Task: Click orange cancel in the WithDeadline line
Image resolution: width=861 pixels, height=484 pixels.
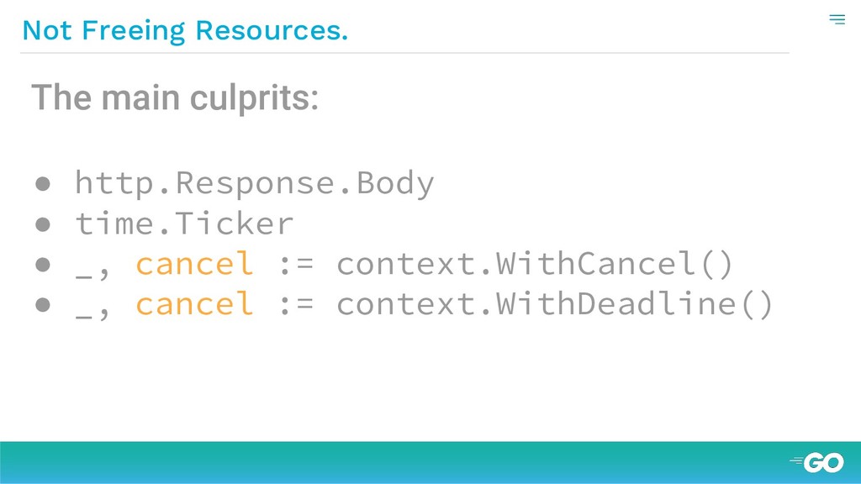Action: (194, 303)
